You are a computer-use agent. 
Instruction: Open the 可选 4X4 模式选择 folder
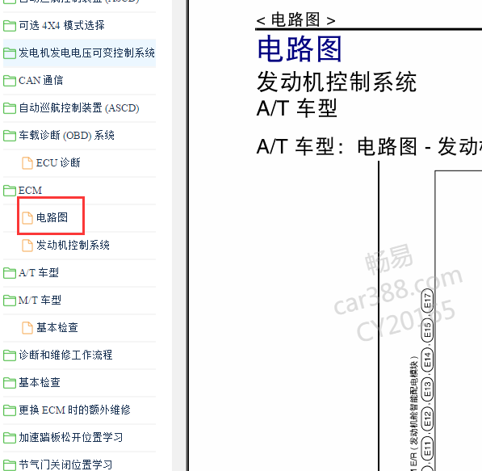[x=61, y=25]
